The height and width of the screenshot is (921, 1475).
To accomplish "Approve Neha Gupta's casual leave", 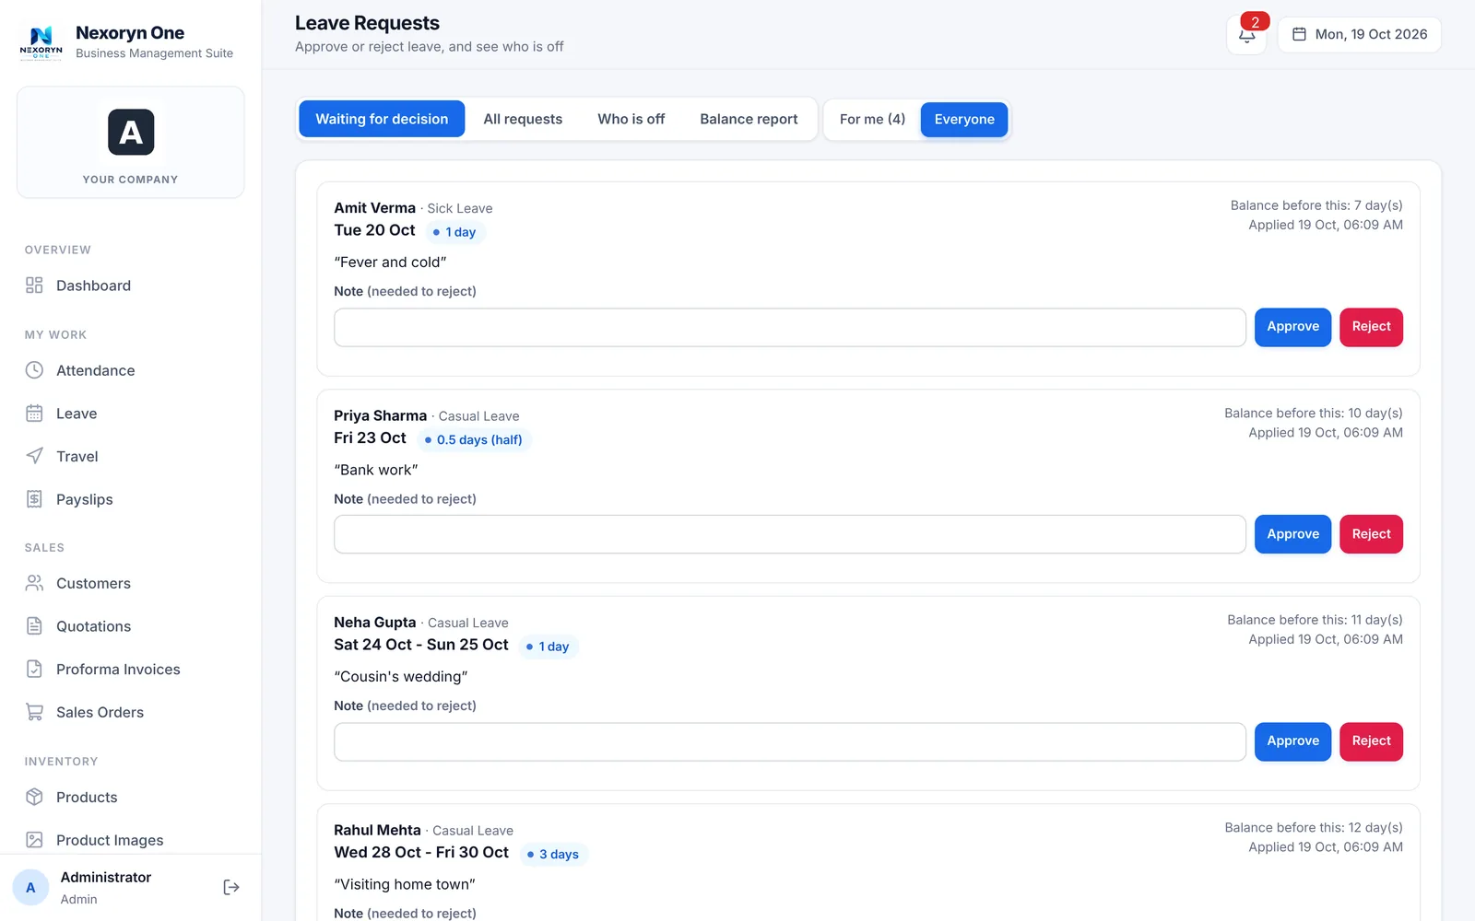I will coord(1292,741).
